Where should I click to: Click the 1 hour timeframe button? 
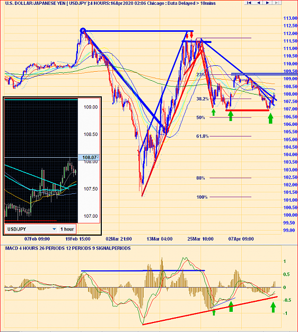[67, 229]
